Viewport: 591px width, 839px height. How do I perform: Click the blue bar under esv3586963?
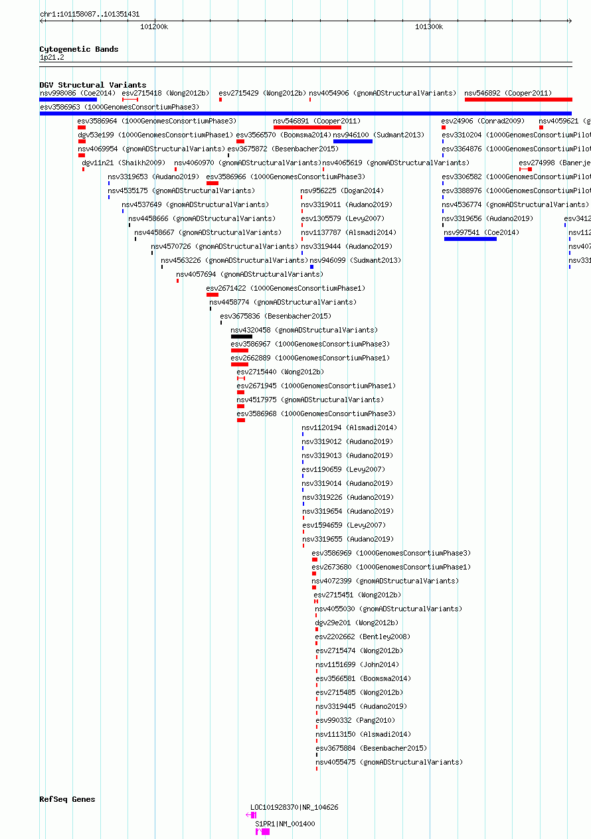(305, 114)
